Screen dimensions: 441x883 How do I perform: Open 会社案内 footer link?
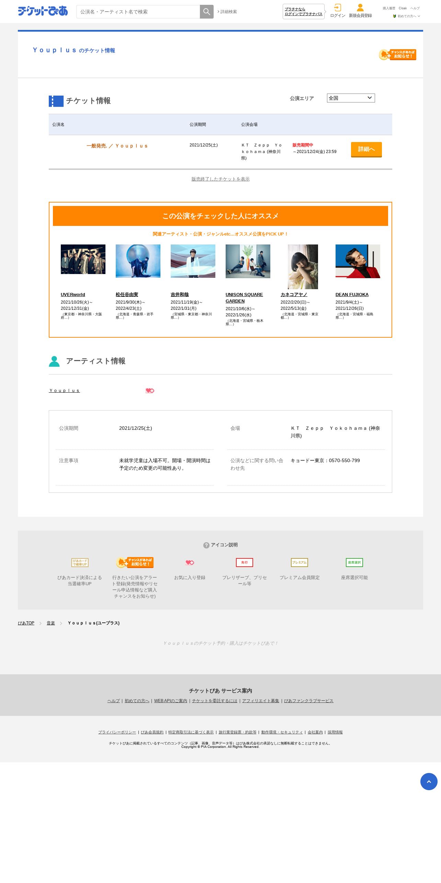[x=315, y=732]
